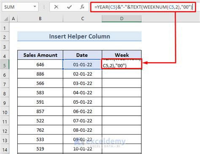Select the date cell 07-01-22
Viewport: 200px width, 154px height.
point(83,121)
